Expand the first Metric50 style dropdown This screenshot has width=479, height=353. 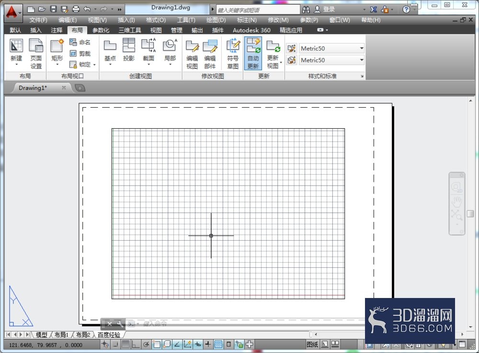361,48
